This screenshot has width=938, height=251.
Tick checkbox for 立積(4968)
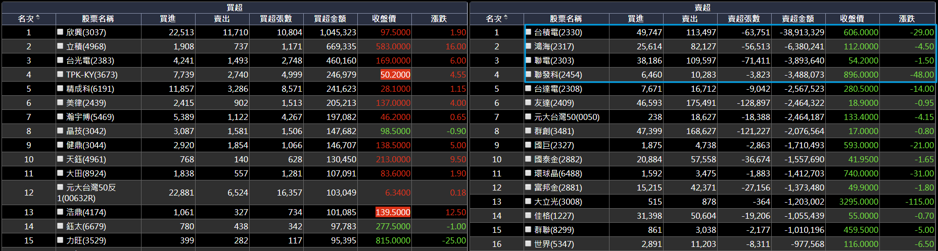tap(60, 46)
